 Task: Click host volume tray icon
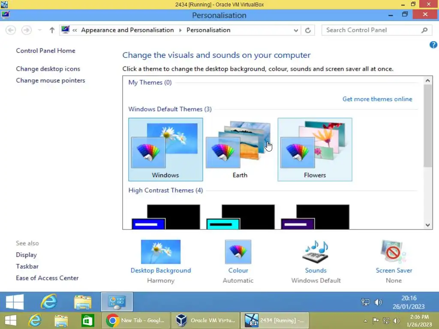click(397, 321)
